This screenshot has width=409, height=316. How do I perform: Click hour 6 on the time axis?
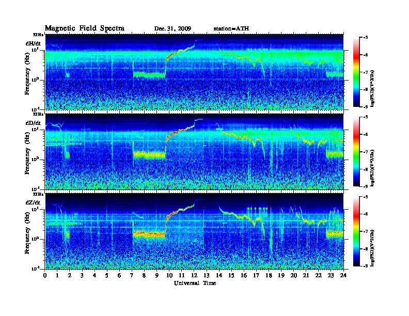point(119,275)
